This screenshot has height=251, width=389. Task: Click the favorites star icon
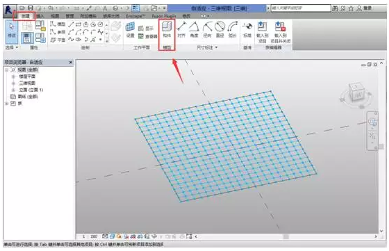click(351, 8)
